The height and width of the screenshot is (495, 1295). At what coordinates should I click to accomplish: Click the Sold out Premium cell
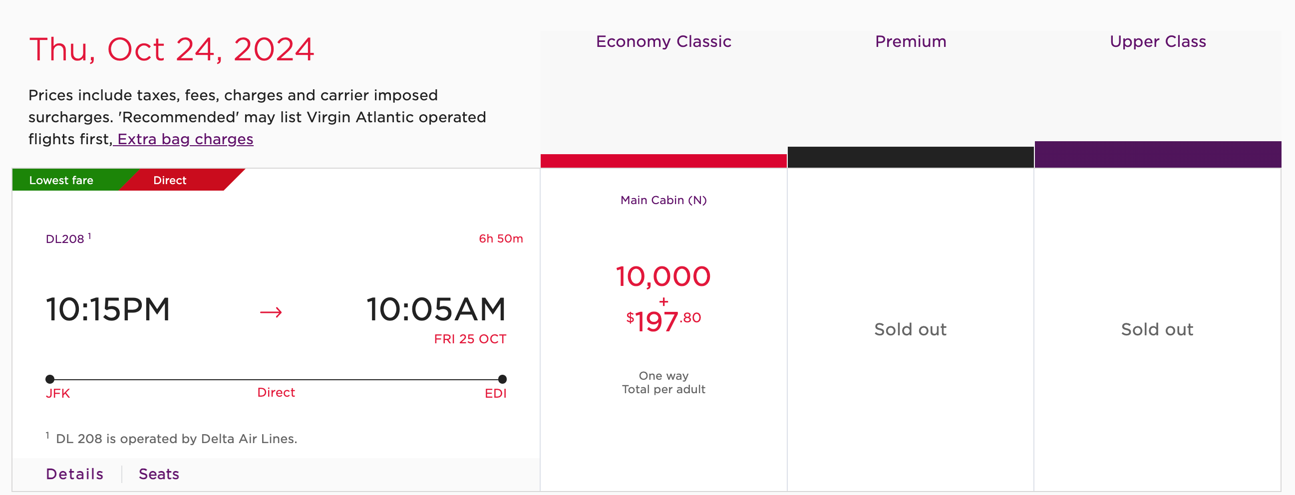tap(910, 329)
